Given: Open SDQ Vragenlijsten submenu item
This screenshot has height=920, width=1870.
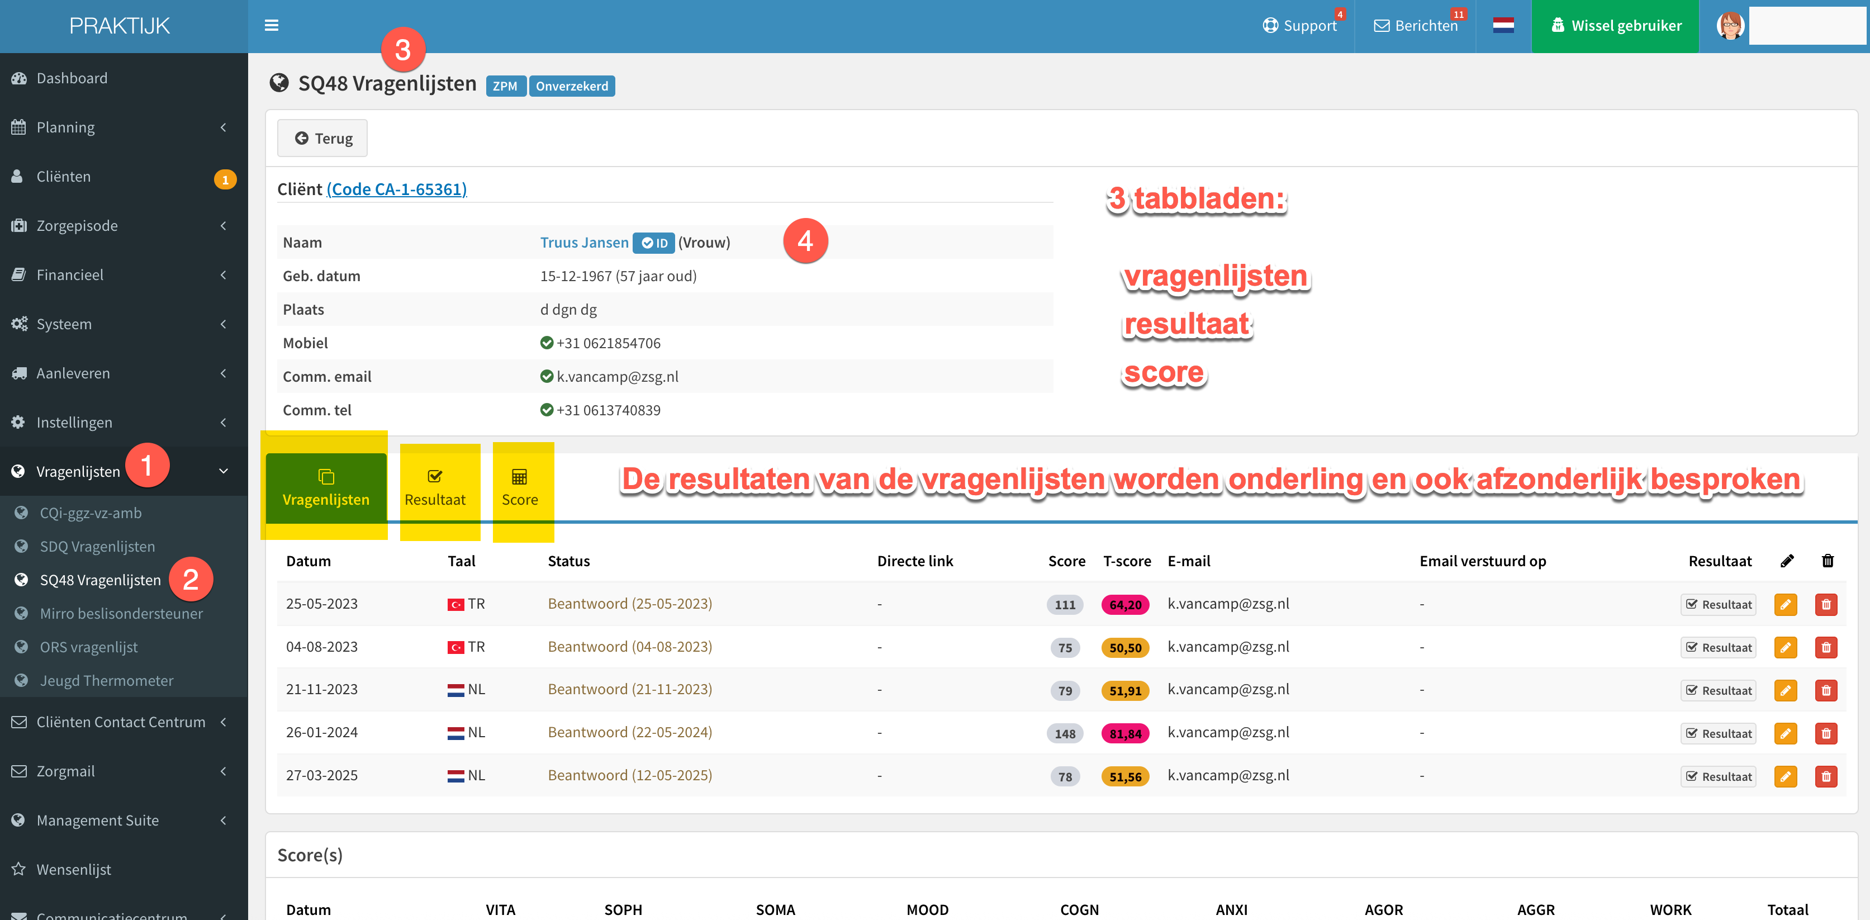Looking at the screenshot, I should [x=97, y=546].
